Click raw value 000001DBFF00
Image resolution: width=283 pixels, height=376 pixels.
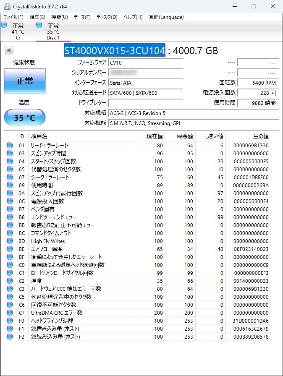click(x=251, y=178)
